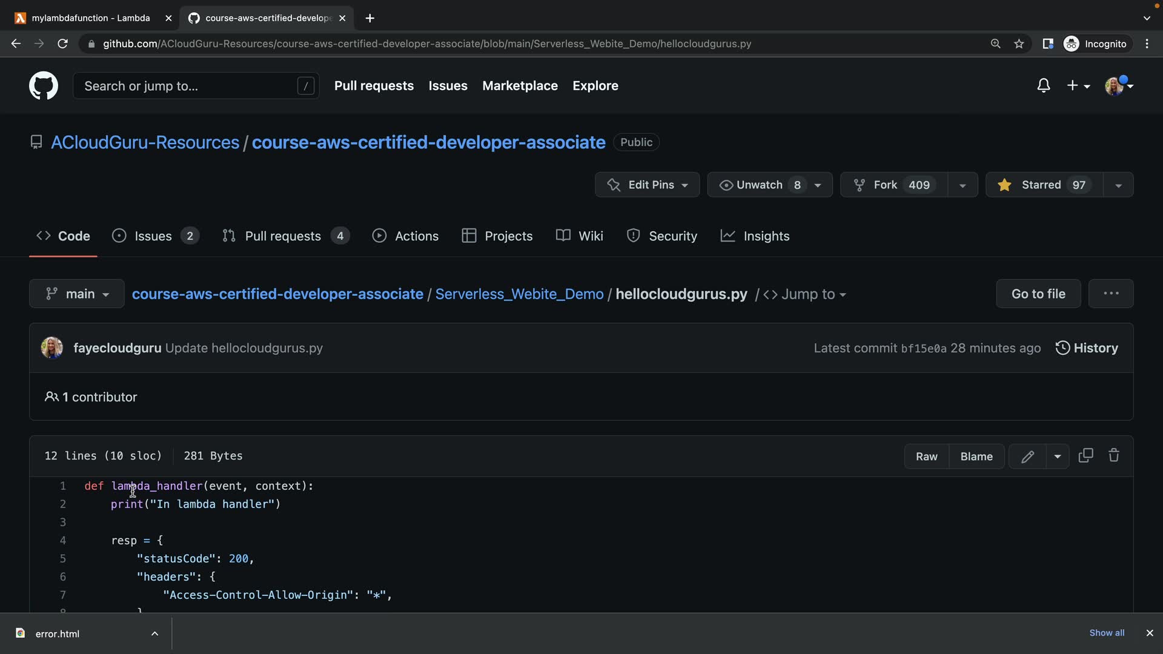Reload the browser page

(62, 44)
